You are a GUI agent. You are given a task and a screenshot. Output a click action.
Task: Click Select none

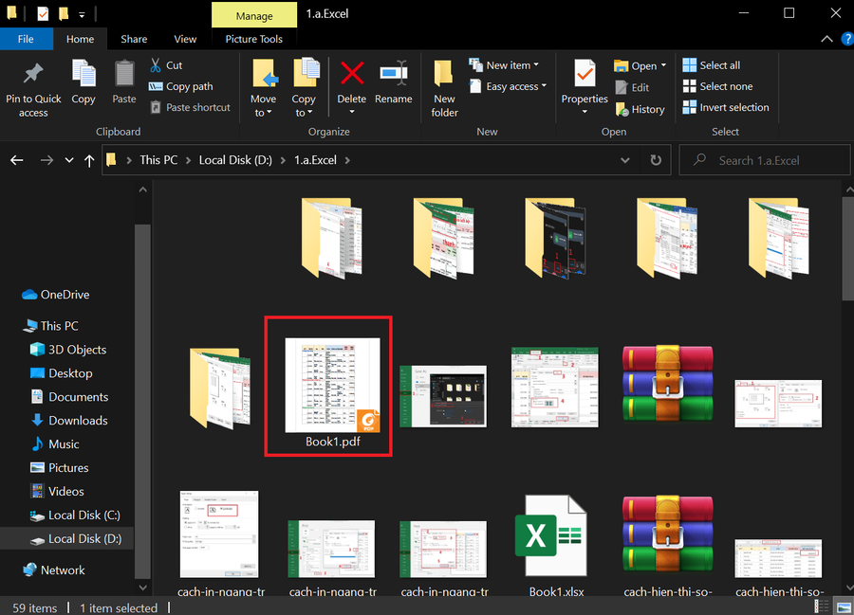point(717,86)
